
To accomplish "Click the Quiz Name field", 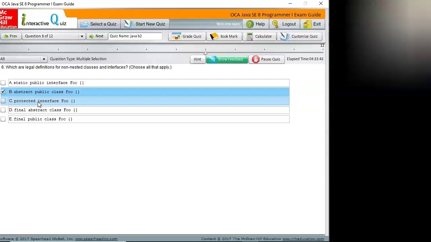I will (135, 36).
